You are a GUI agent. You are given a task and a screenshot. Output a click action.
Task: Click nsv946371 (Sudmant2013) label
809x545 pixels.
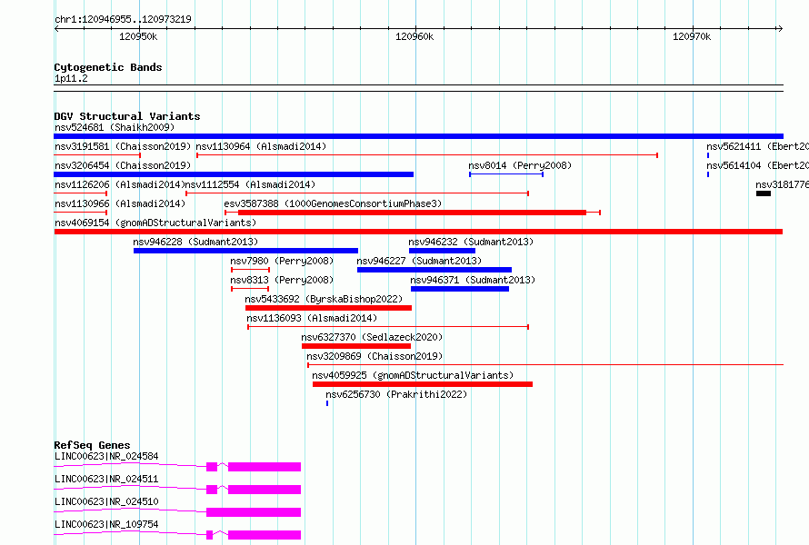click(473, 280)
